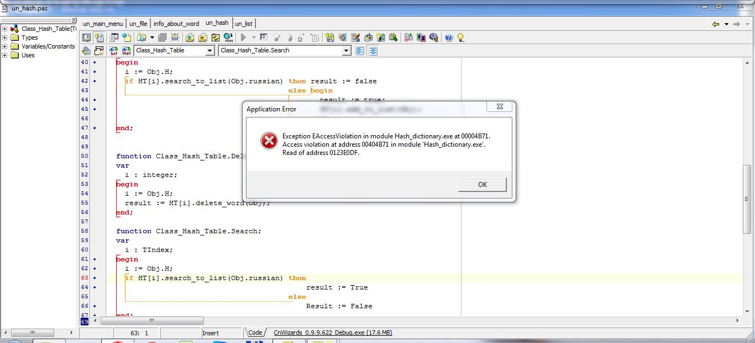Click OK in the Application Error dialog
This screenshot has width=755, height=343.
482,185
